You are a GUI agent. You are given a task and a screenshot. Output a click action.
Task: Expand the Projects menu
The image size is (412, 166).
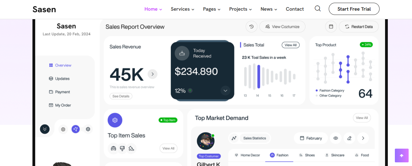[x=241, y=9]
